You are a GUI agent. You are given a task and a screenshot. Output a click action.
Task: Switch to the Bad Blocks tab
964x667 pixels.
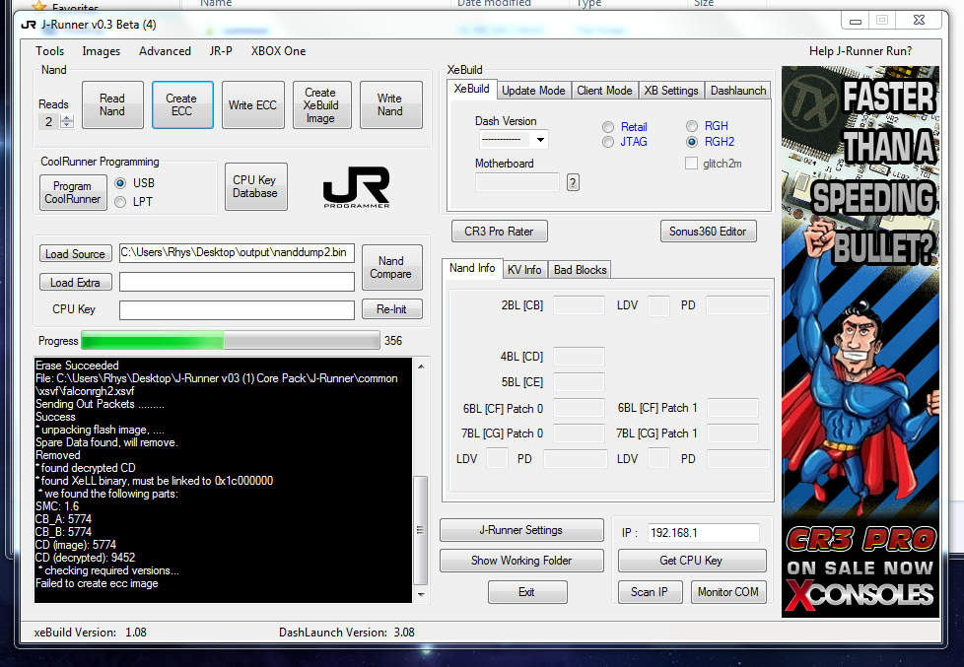click(x=580, y=269)
